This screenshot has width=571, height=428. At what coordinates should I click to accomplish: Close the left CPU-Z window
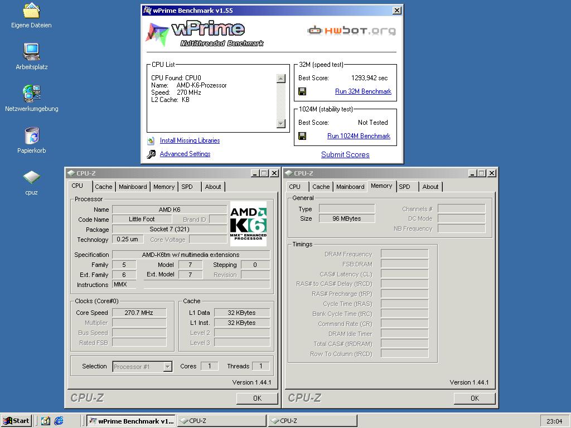pyautogui.click(x=274, y=173)
